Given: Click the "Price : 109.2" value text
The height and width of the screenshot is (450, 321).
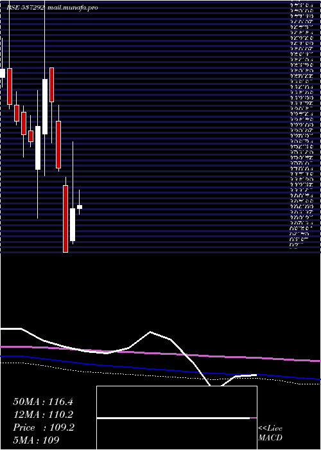Looking at the screenshot, I should click(44, 428).
